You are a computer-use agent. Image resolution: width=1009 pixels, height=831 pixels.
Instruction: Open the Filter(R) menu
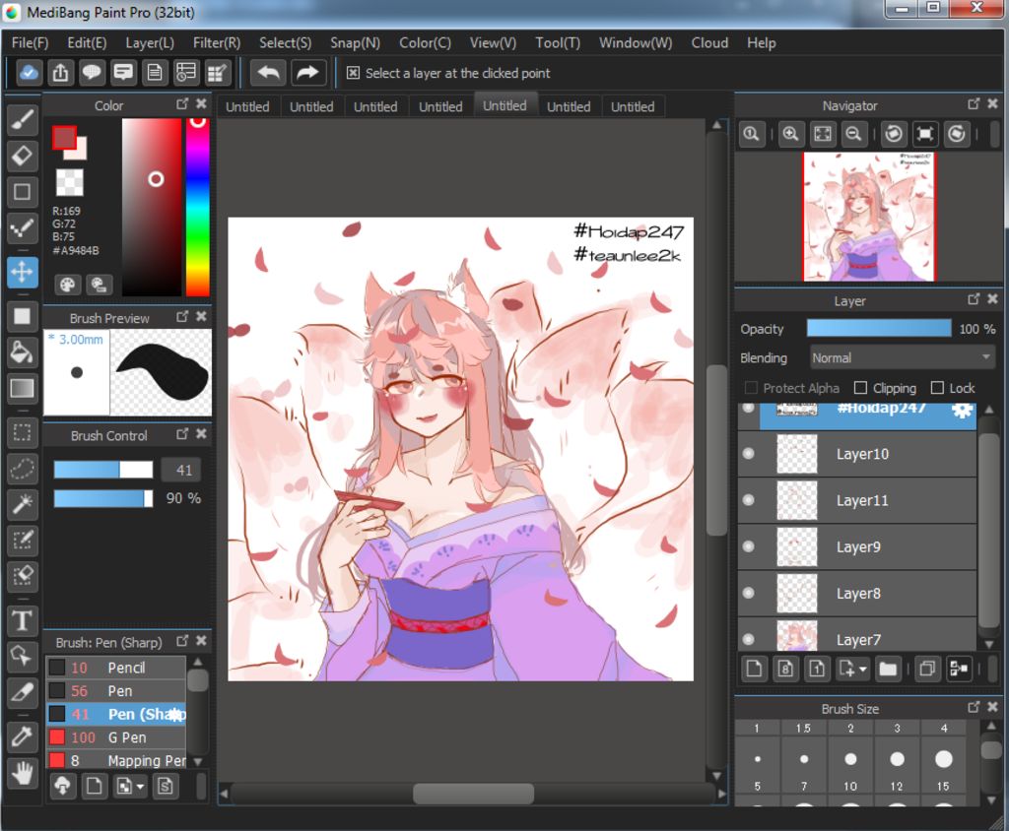pos(217,43)
